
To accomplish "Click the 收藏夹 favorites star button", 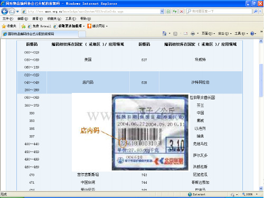I will point(9,26).
